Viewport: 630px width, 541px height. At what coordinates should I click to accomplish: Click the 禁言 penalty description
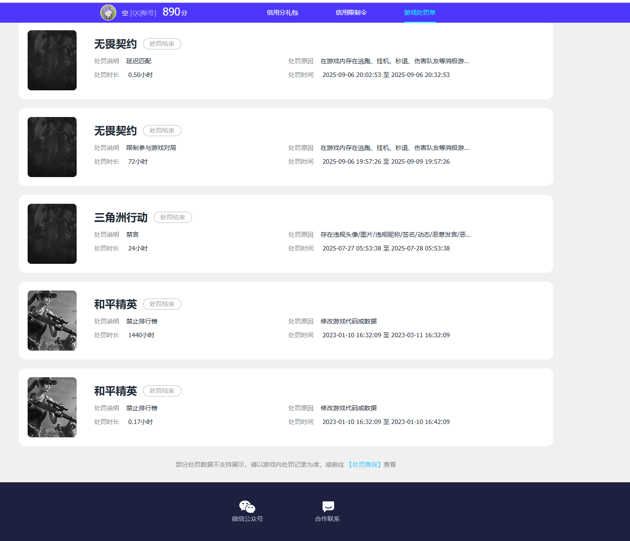click(x=132, y=234)
